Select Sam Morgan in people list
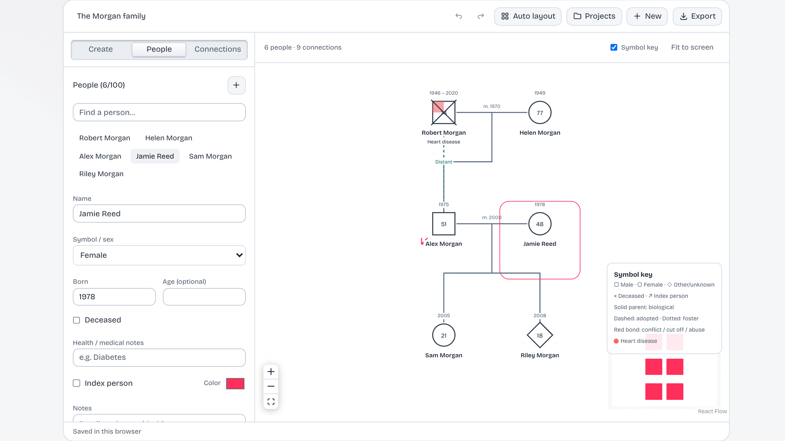The image size is (785, 441). (210, 156)
